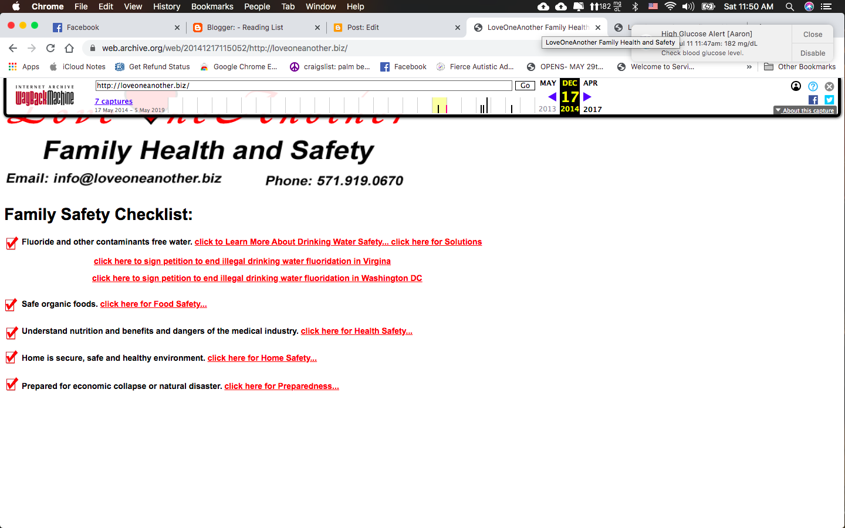The height and width of the screenshot is (528, 845).
Task: Click the preparedness checkmark
Action: click(x=12, y=385)
